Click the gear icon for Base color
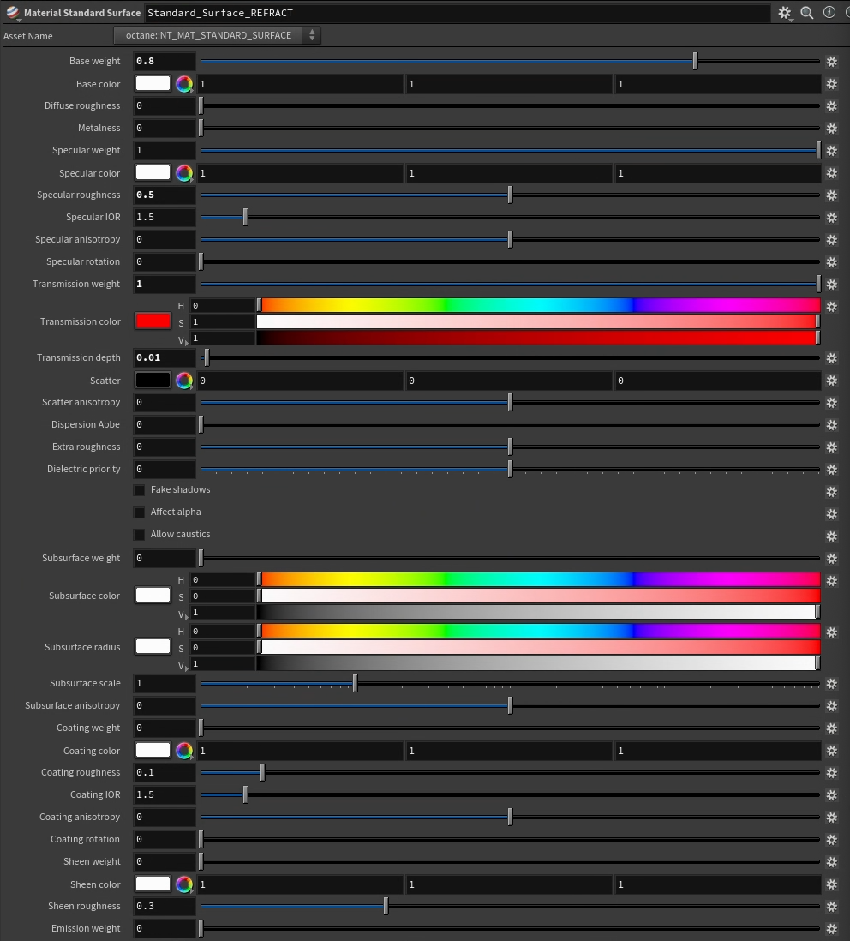 [831, 84]
